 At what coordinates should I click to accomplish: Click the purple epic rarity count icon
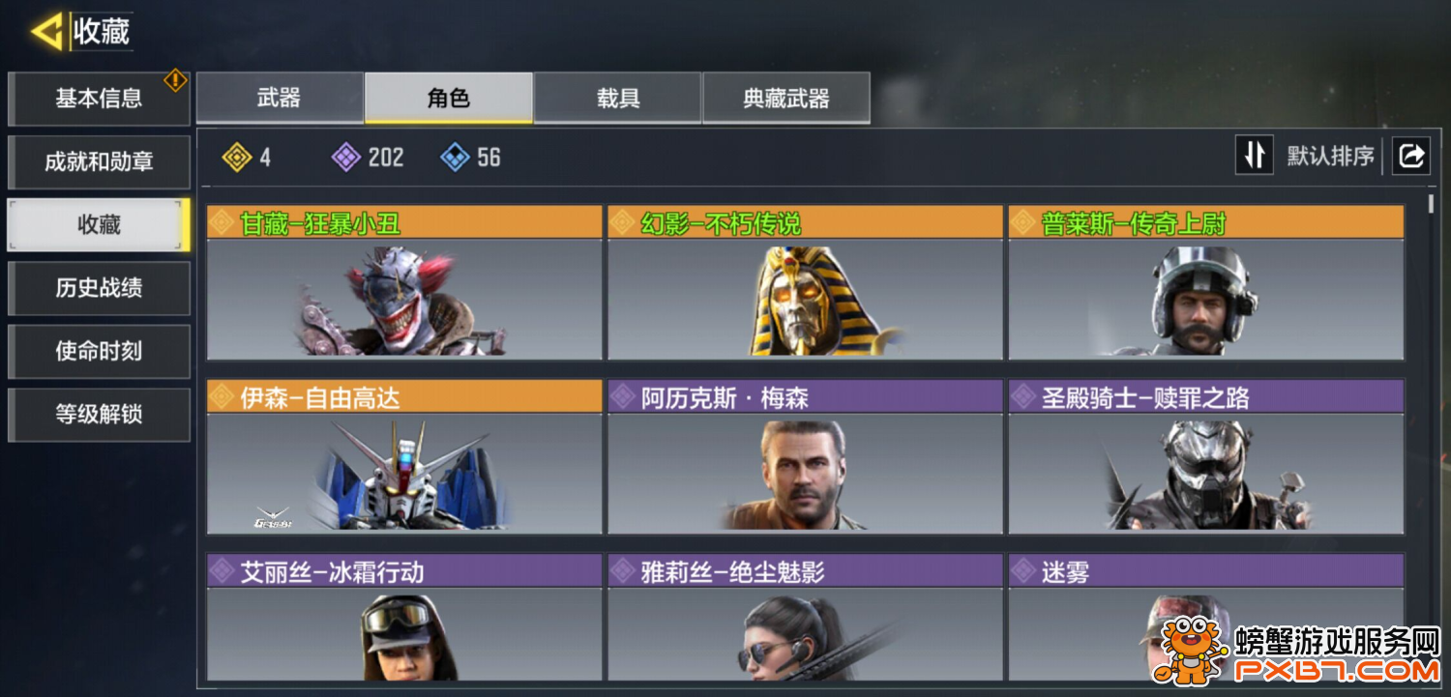tap(346, 157)
